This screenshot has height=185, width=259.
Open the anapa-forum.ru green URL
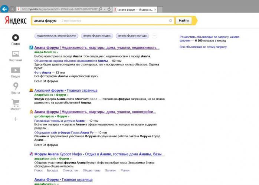(x=45, y=52)
